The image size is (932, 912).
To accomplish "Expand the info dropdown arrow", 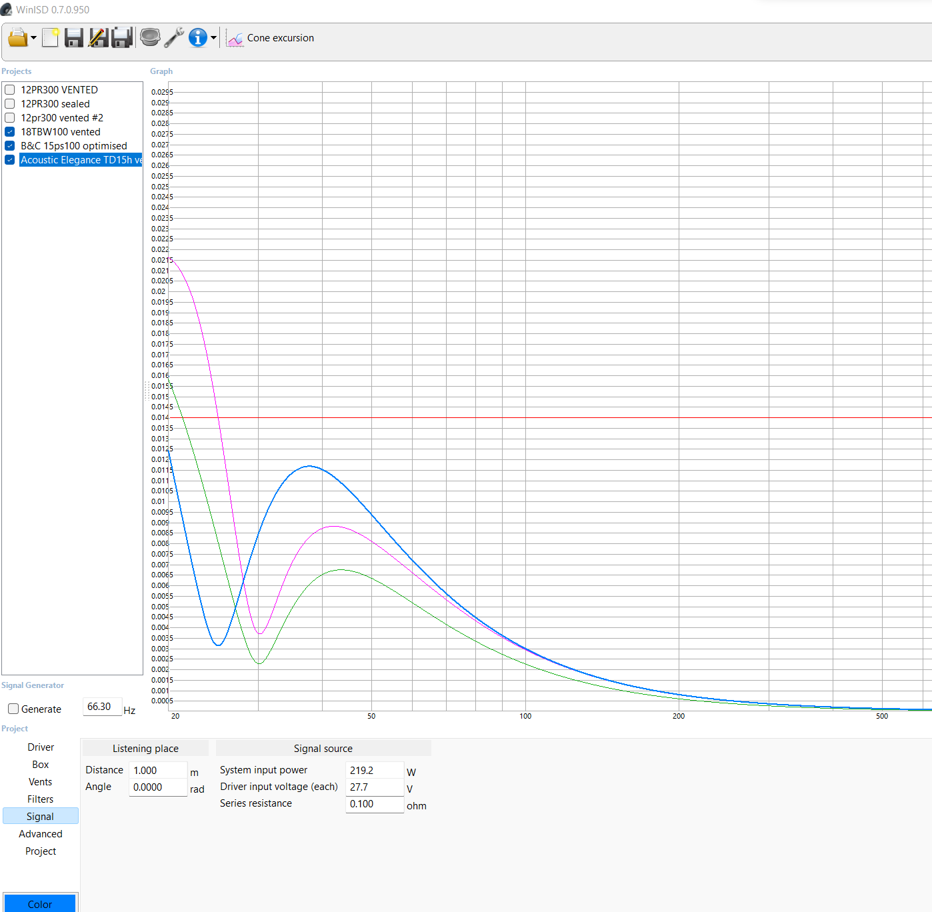I will tap(213, 38).
